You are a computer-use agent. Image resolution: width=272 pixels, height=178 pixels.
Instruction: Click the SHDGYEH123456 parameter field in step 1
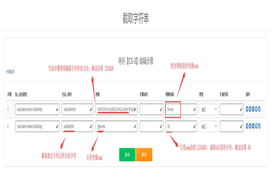click(116, 110)
